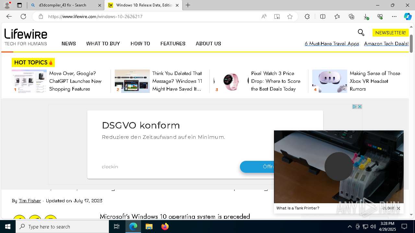This screenshot has height=233, width=415.
Task: Open the NEWS menu
Action: click(x=69, y=43)
